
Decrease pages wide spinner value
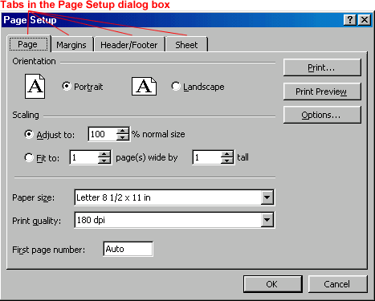(x=104, y=161)
